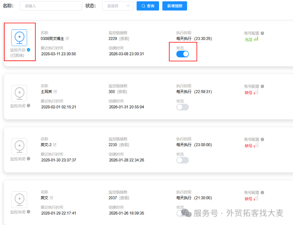This screenshot has height=225, width=293.
Task: Turn off the 0308英文博主 status switch
Action: (x=183, y=54)
